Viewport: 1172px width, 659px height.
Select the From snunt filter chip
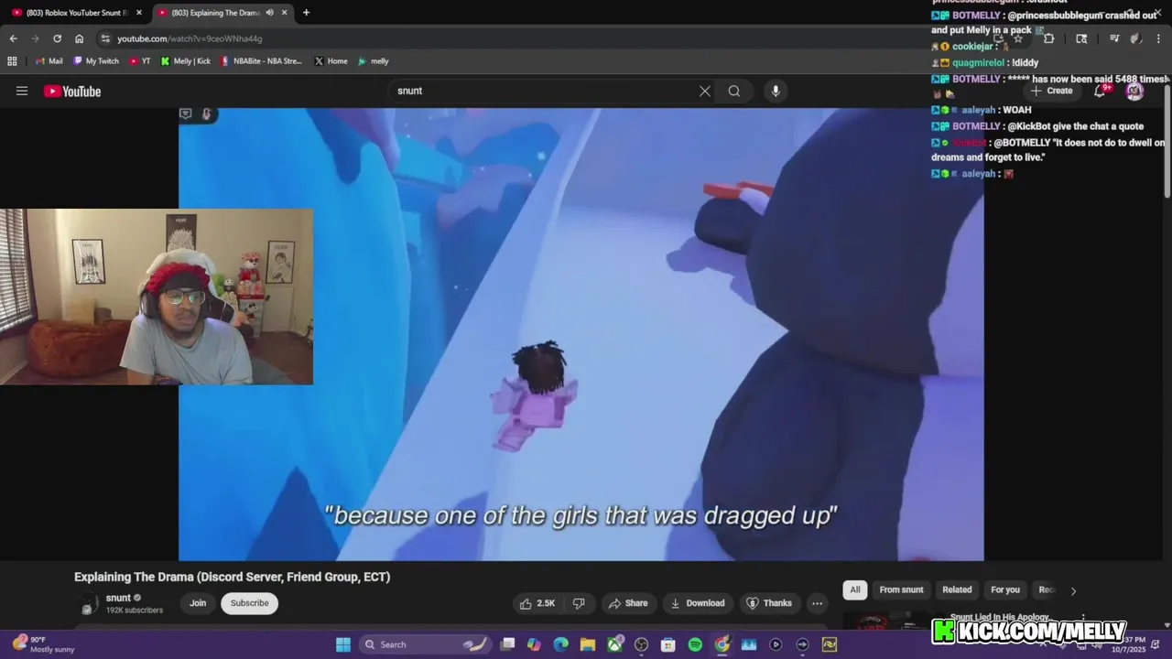coord(901,589)
